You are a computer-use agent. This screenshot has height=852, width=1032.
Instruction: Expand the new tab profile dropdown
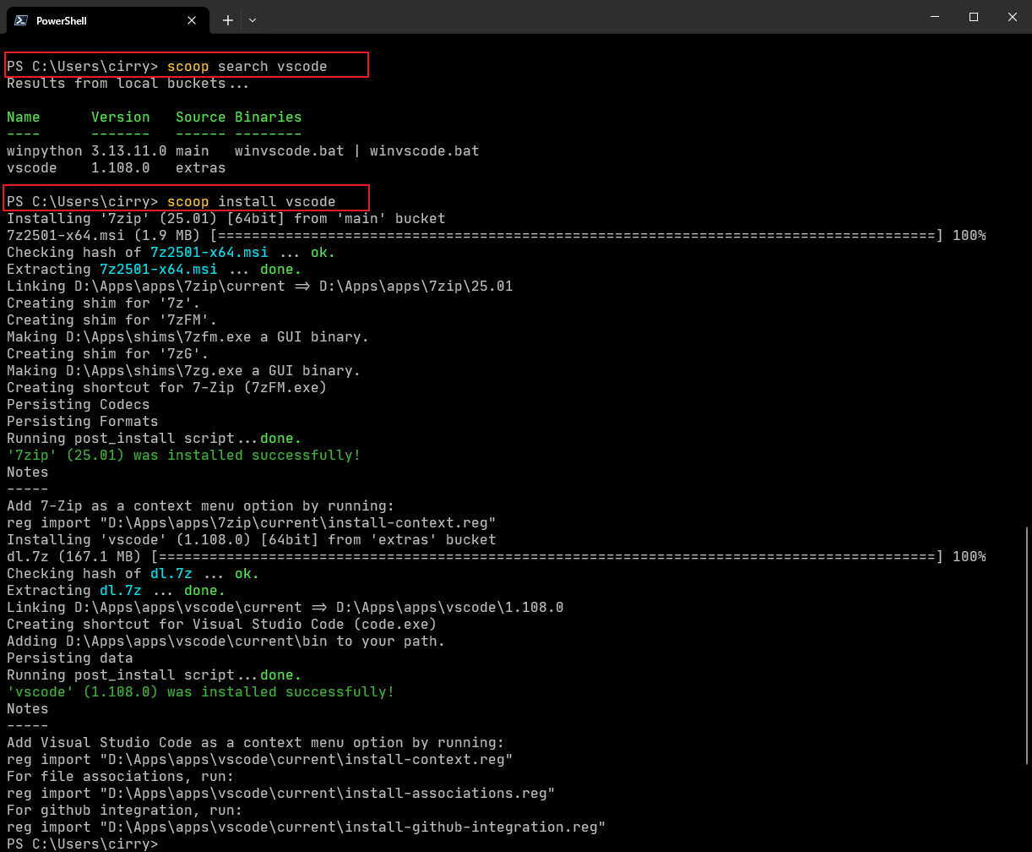(253, 19)
